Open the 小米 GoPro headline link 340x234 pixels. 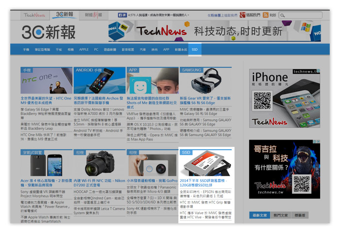pyautogui.click(x=152, y=181)
